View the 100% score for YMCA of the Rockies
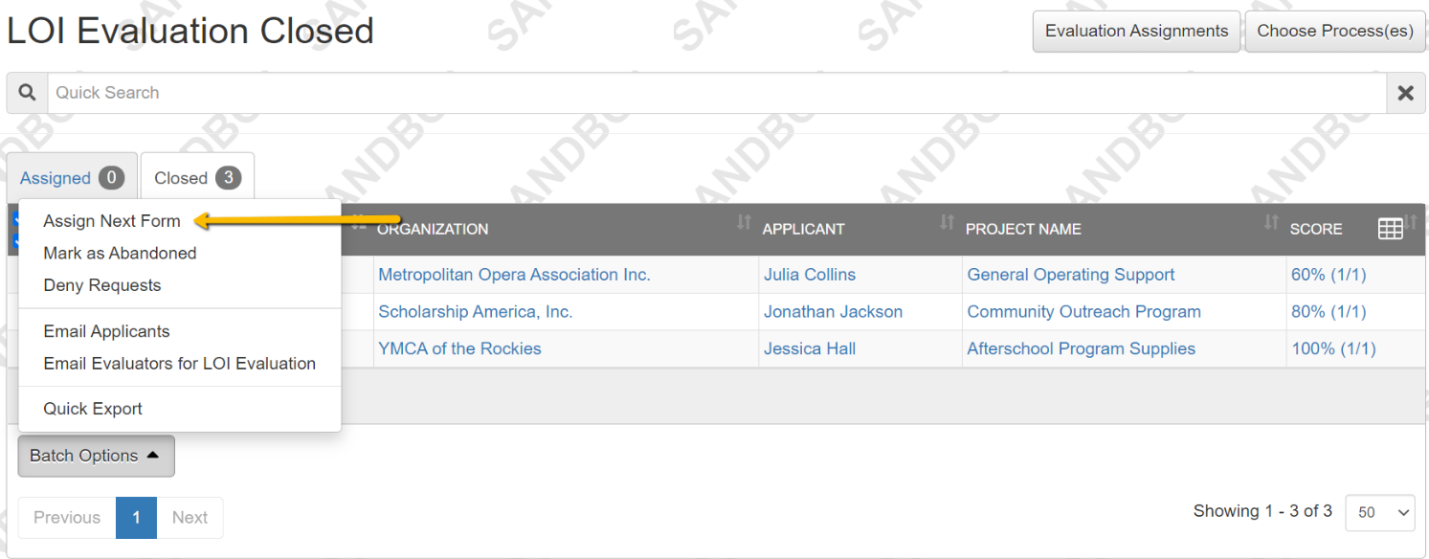 (1332, 348)
